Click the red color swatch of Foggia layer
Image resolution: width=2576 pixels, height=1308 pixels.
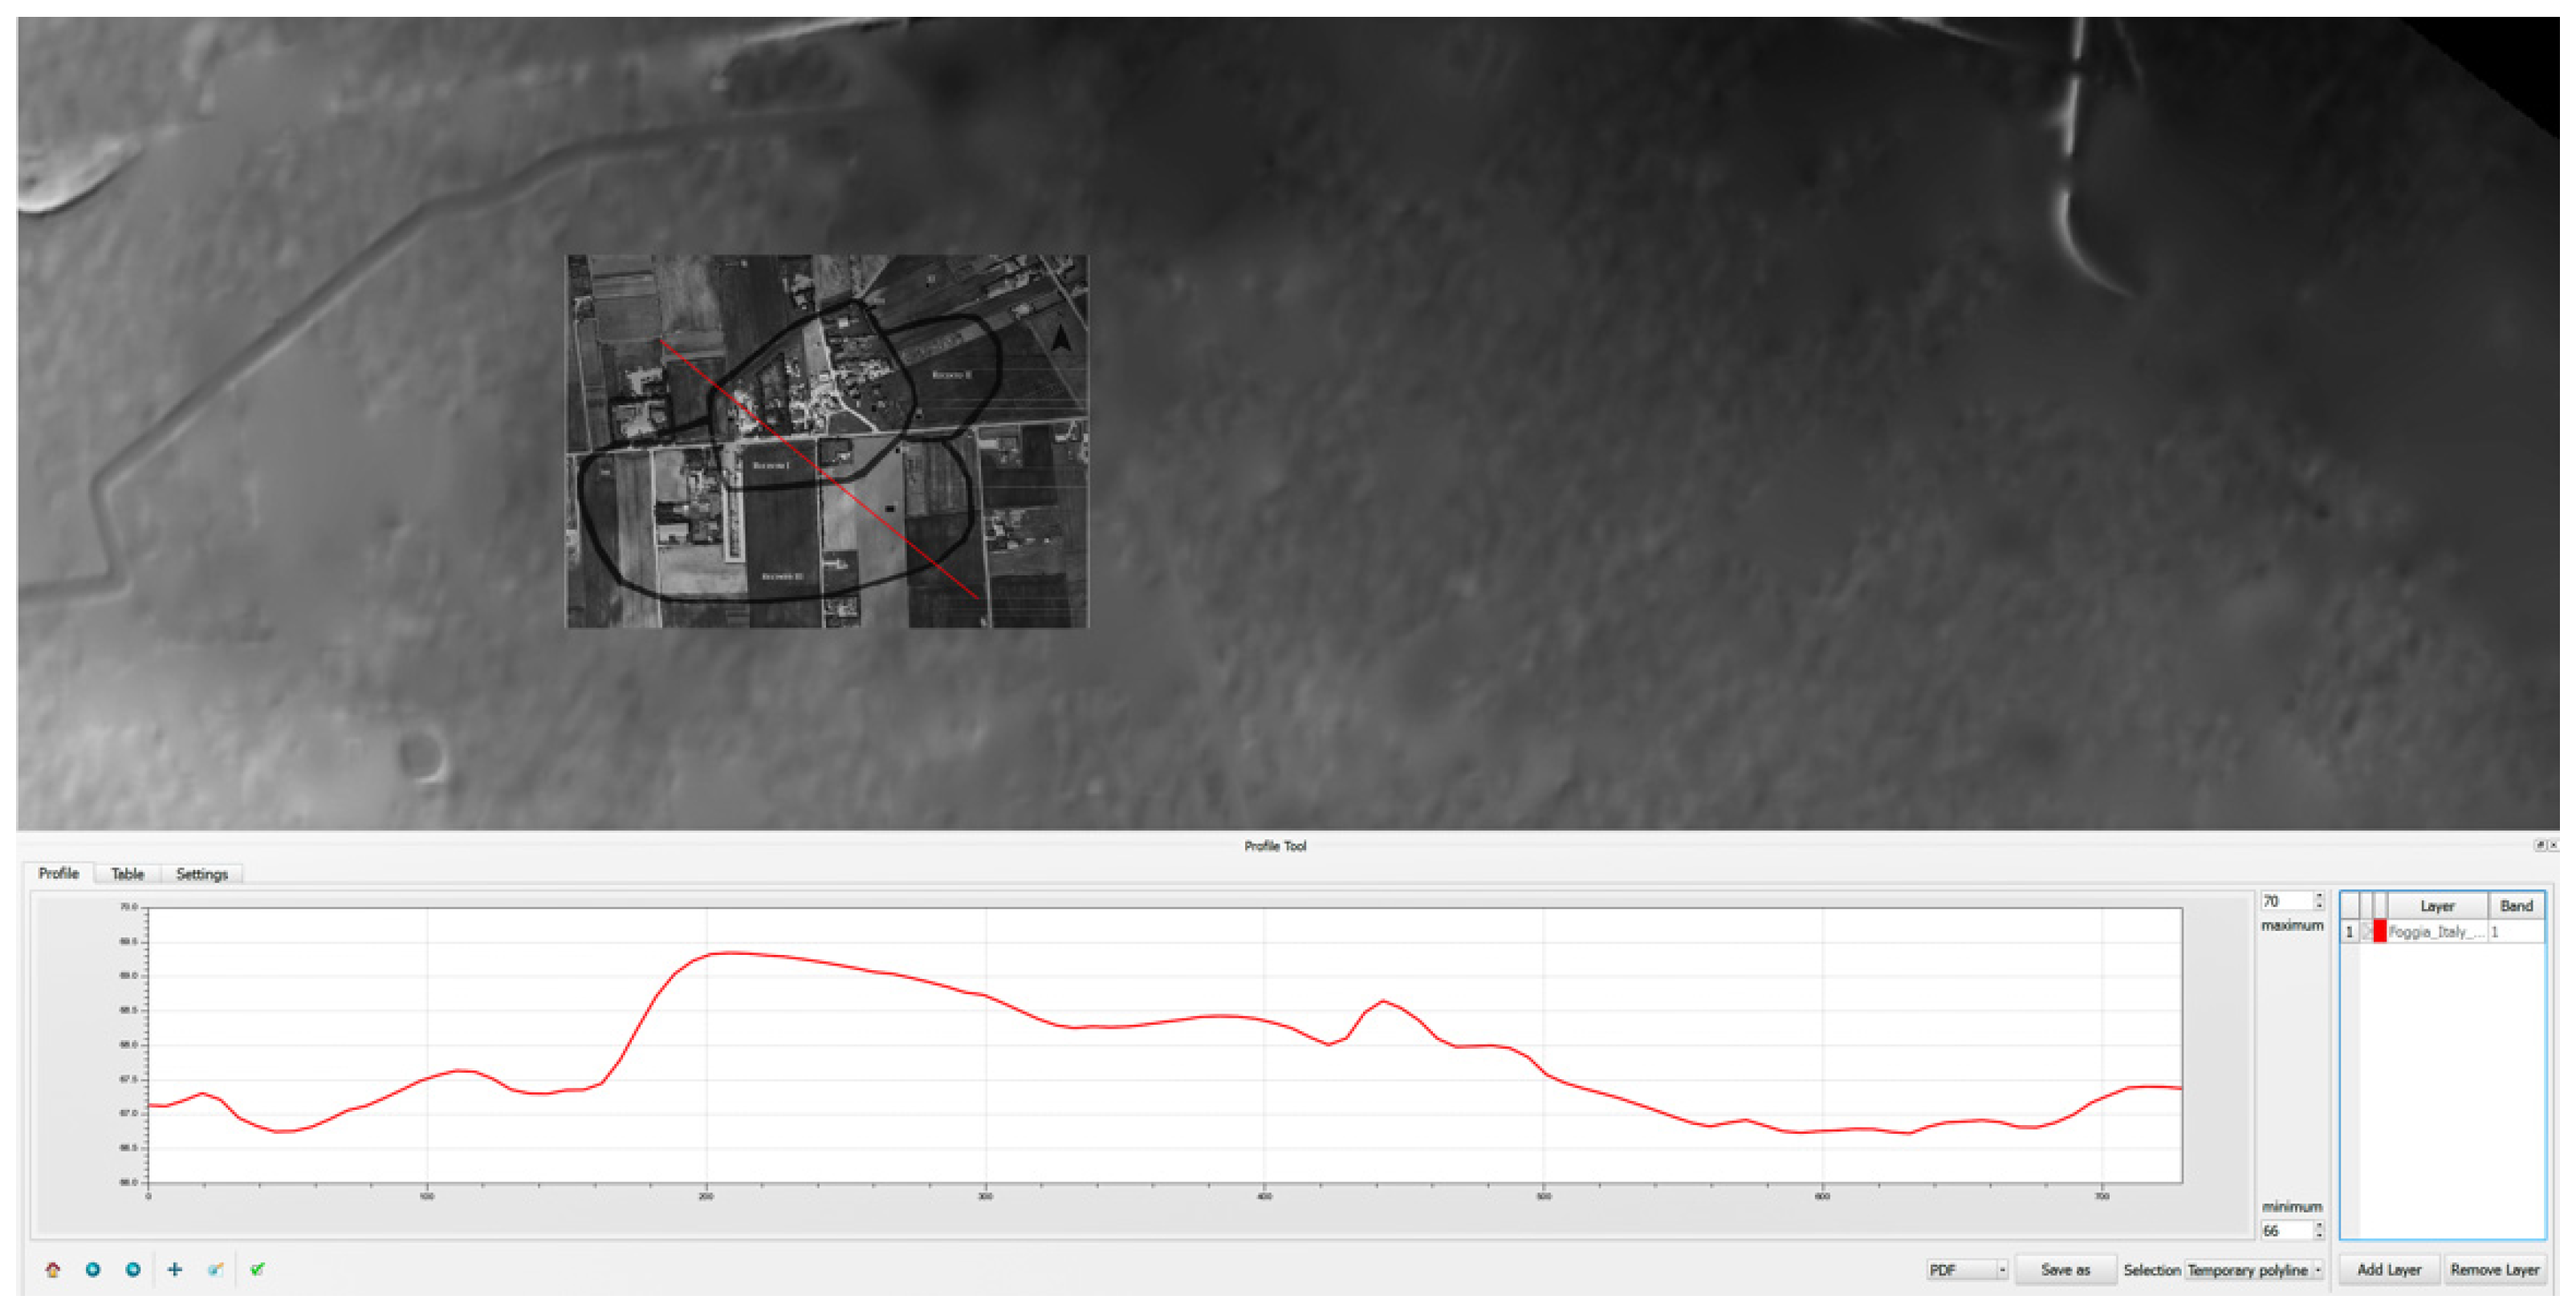pos(2380,931)
